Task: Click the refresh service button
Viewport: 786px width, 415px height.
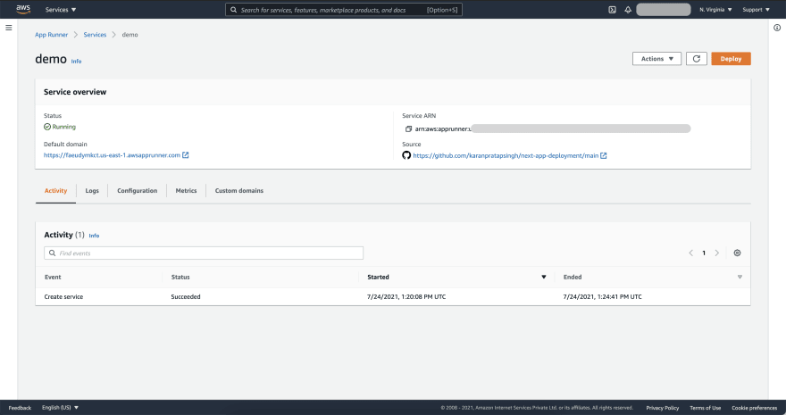Action: coord(697,59)
